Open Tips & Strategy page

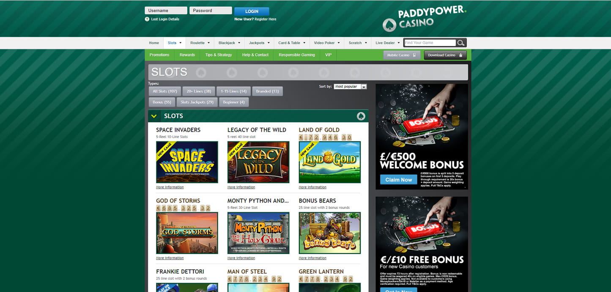pyautogui.click(x=219, y=55)
